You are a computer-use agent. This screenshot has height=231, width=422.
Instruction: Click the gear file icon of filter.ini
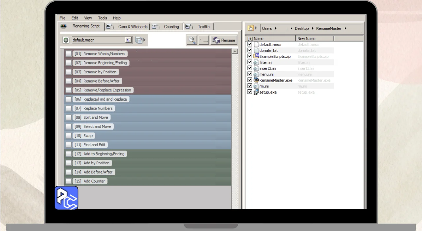point(256,62)
